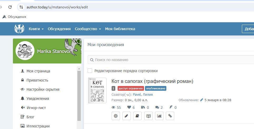Expand the Сообщество dropdown menu
254x129 pixels.
point(88,29)
